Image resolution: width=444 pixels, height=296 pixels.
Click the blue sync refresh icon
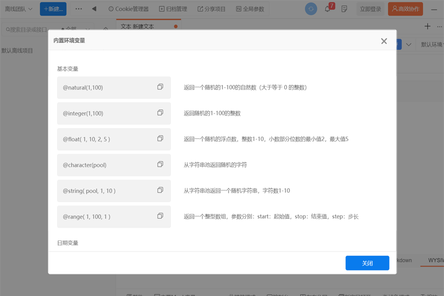pyautogui.click(x=311, y=9)
